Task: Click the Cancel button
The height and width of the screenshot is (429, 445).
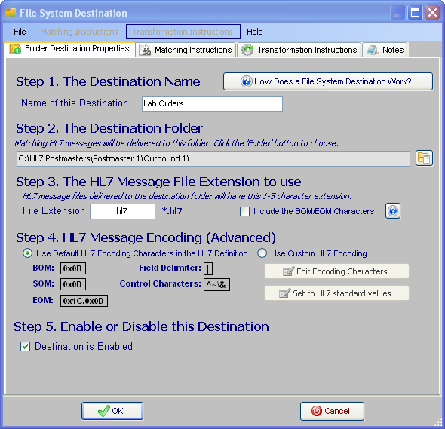Action: coord(332,411)
